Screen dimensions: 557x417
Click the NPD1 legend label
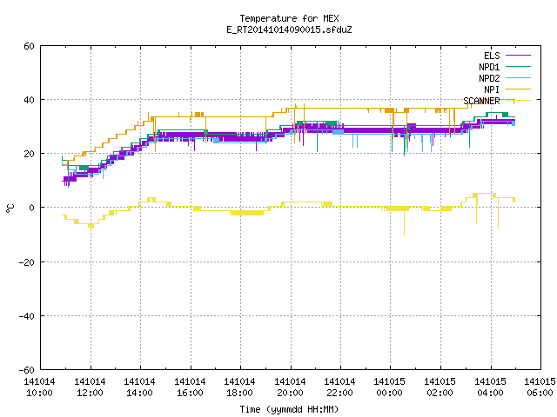489,67
